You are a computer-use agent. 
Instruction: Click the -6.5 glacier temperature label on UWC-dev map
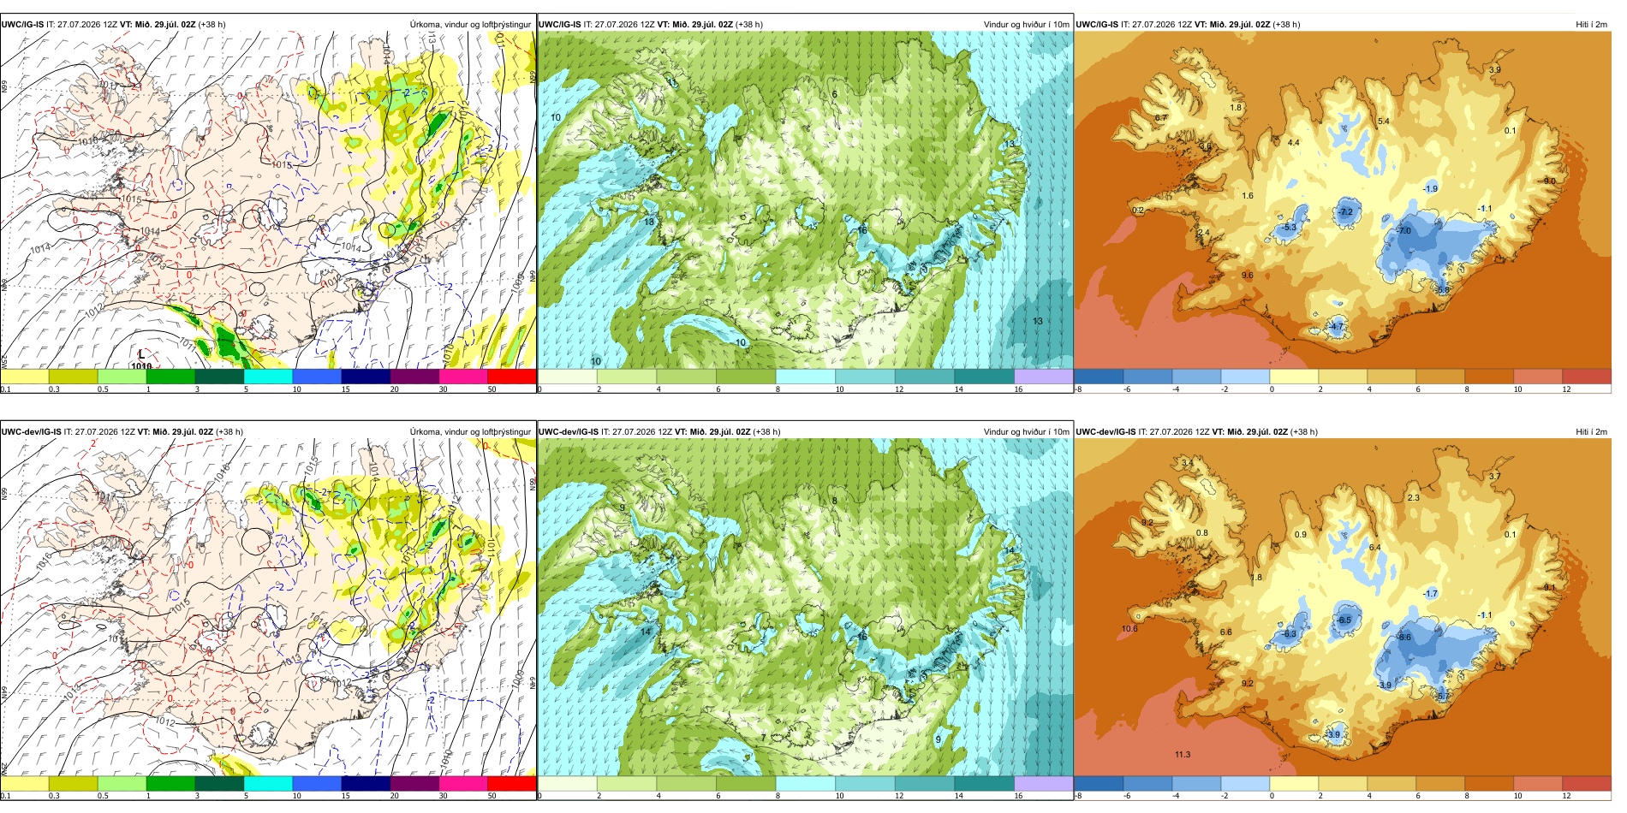coord(1344,620)
